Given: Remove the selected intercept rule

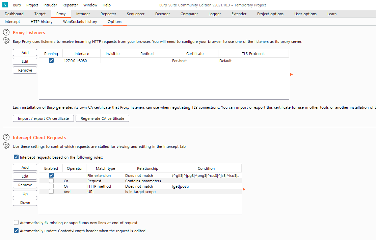Looking at the screenshot, I should (25, 185).
